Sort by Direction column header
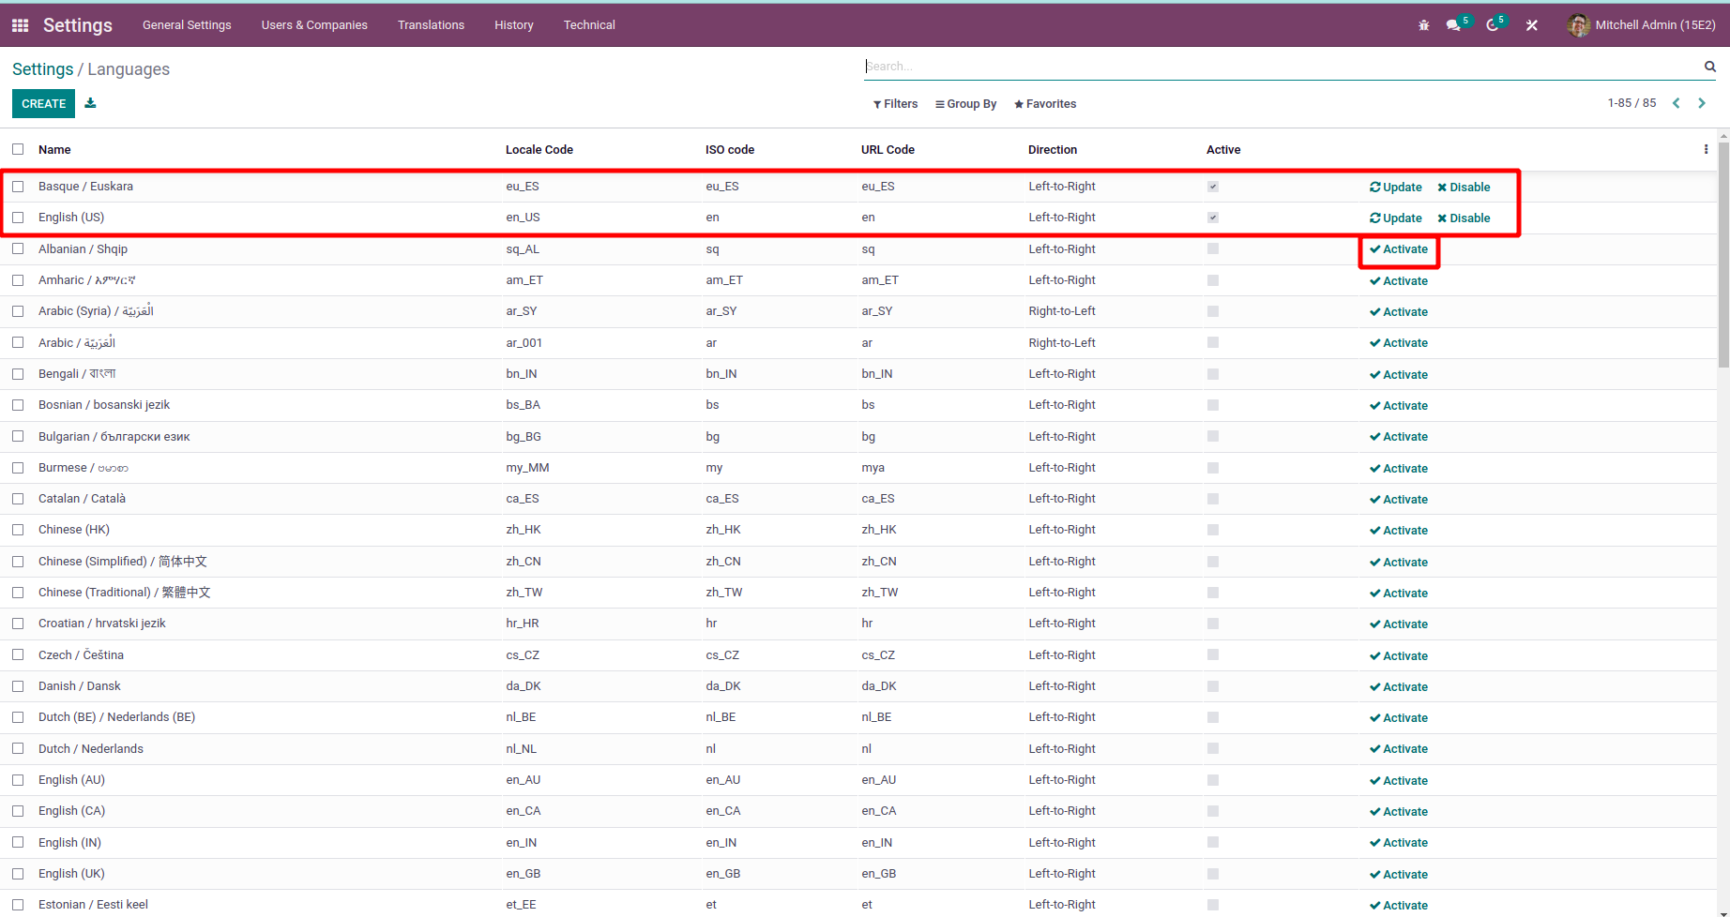This screenshot has height=917, width=1730. 1053,150
